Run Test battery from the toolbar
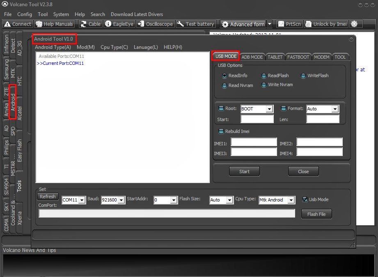The height and width of the screenshot is (277, 378). click(x=195, y=23)
